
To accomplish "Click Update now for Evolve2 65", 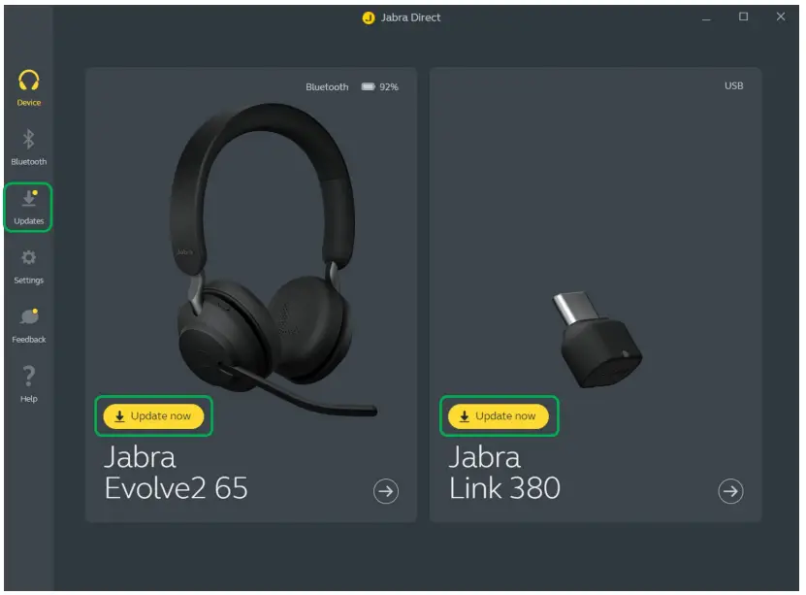I will 153,416.
